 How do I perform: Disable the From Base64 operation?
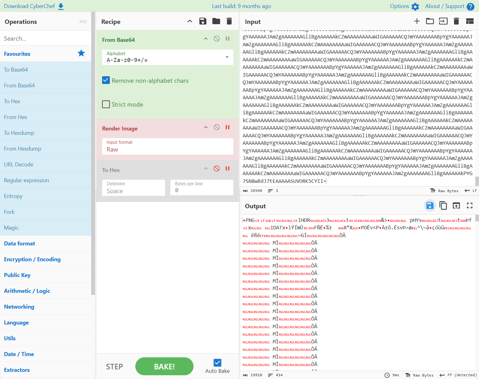(217, 39)
